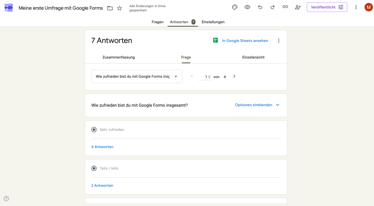Copy the responder link

pyautogui.click(x=285, y=7)
